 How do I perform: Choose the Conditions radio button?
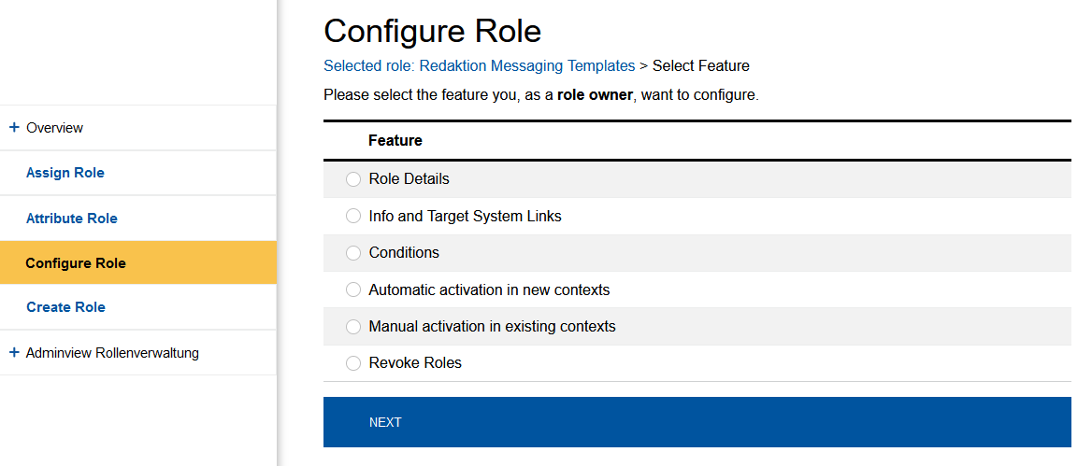353,253
